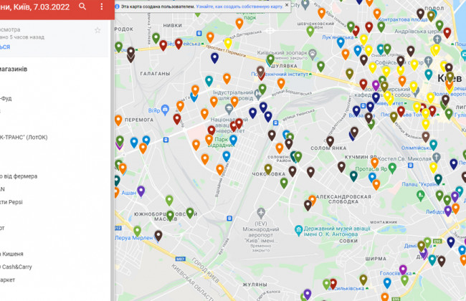Screen dimensions: 466x301
Task: Select the yellow marker near вулиця Дегтярівська
Action: tap(228, 42)
